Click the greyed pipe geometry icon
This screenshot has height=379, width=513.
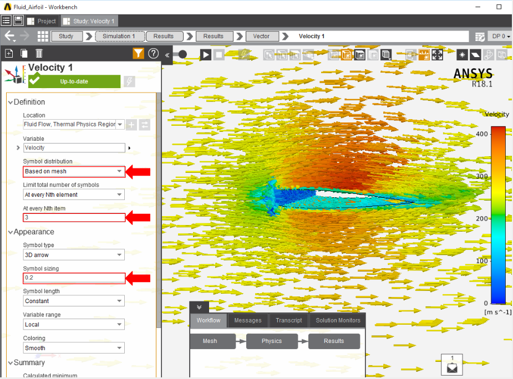[488, 55]
